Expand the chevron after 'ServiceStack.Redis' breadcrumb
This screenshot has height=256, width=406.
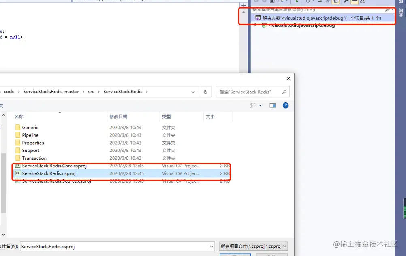(147, 92)
